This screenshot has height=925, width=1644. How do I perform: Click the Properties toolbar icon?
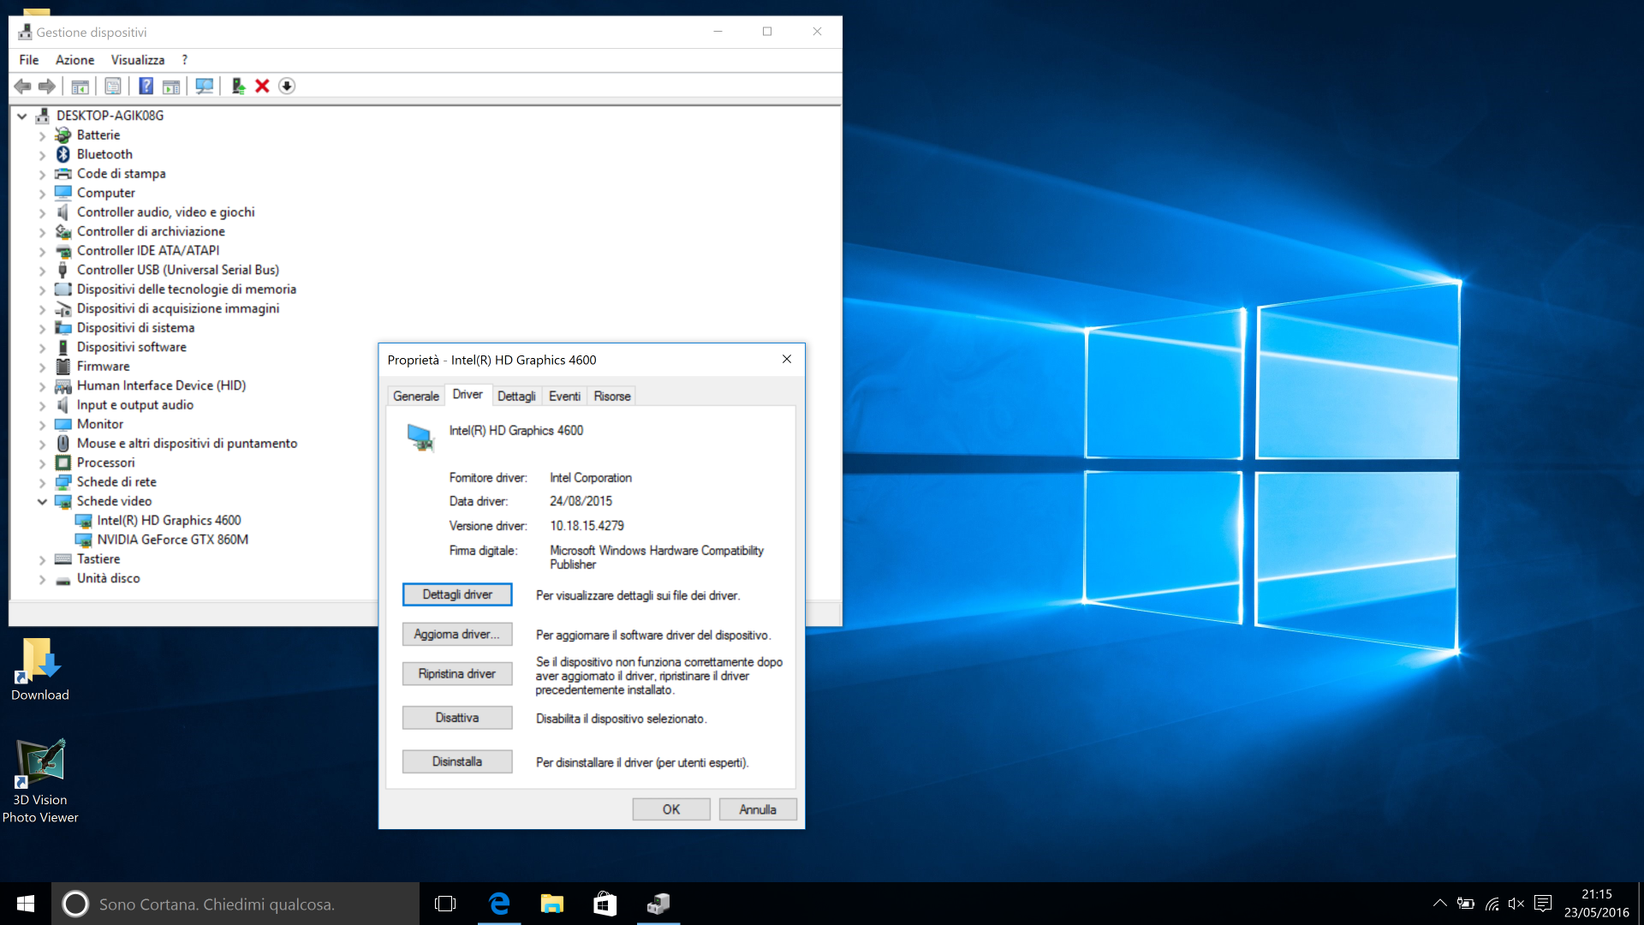(113, 86)
